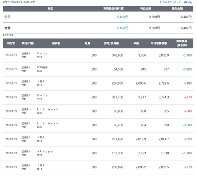
Task: Click ローツェ in the row with 378,600
Action: click(x=42, y=53)
